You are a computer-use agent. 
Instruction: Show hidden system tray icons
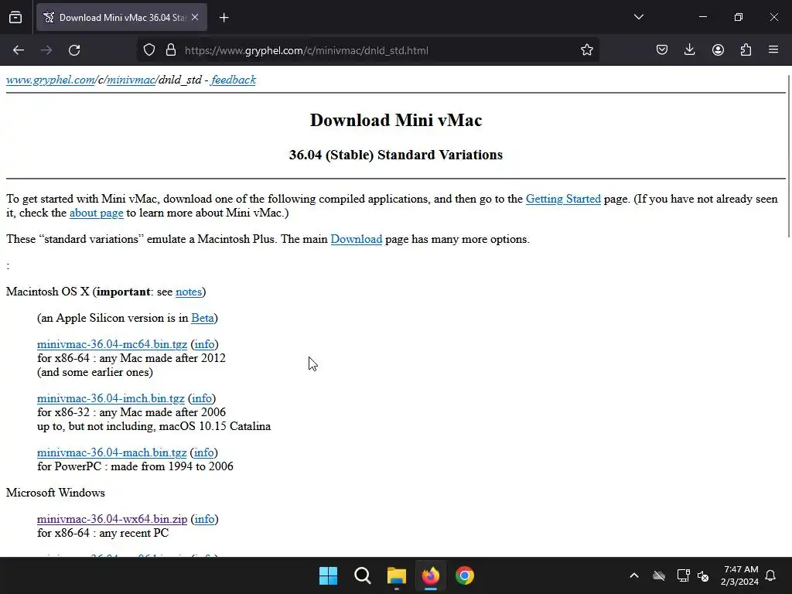(634, 575)
